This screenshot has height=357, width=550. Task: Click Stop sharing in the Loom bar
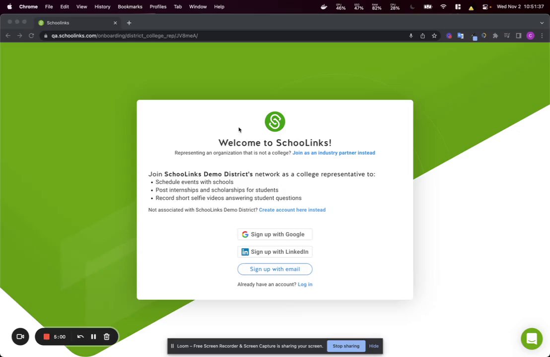pyautogui.click(x=346, y=346)
